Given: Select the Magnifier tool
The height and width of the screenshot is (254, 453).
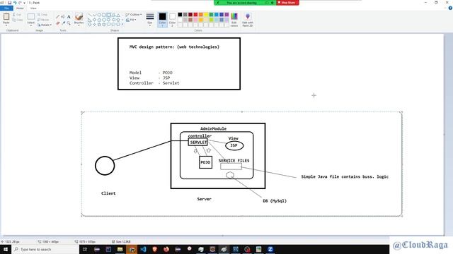Looking at the screenshot, I should [x=69, y=23].
